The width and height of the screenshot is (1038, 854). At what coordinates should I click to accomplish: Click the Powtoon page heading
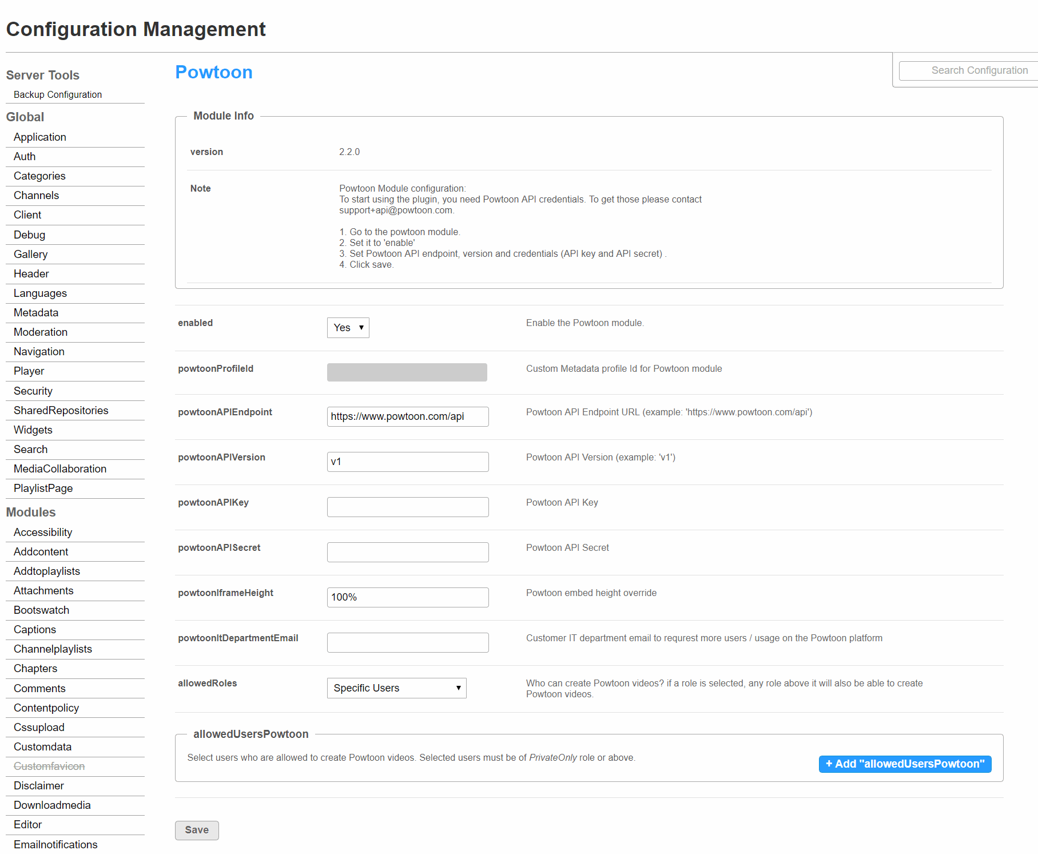point(214,72)
